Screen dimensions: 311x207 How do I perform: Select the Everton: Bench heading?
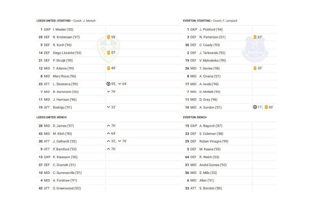(x=195, y=117)
